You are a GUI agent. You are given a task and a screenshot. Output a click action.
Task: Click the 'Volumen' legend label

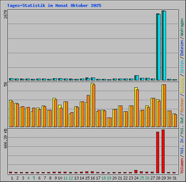point(182,166)
